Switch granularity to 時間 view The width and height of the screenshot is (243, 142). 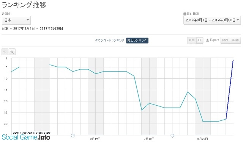click(x=192, y=40)
